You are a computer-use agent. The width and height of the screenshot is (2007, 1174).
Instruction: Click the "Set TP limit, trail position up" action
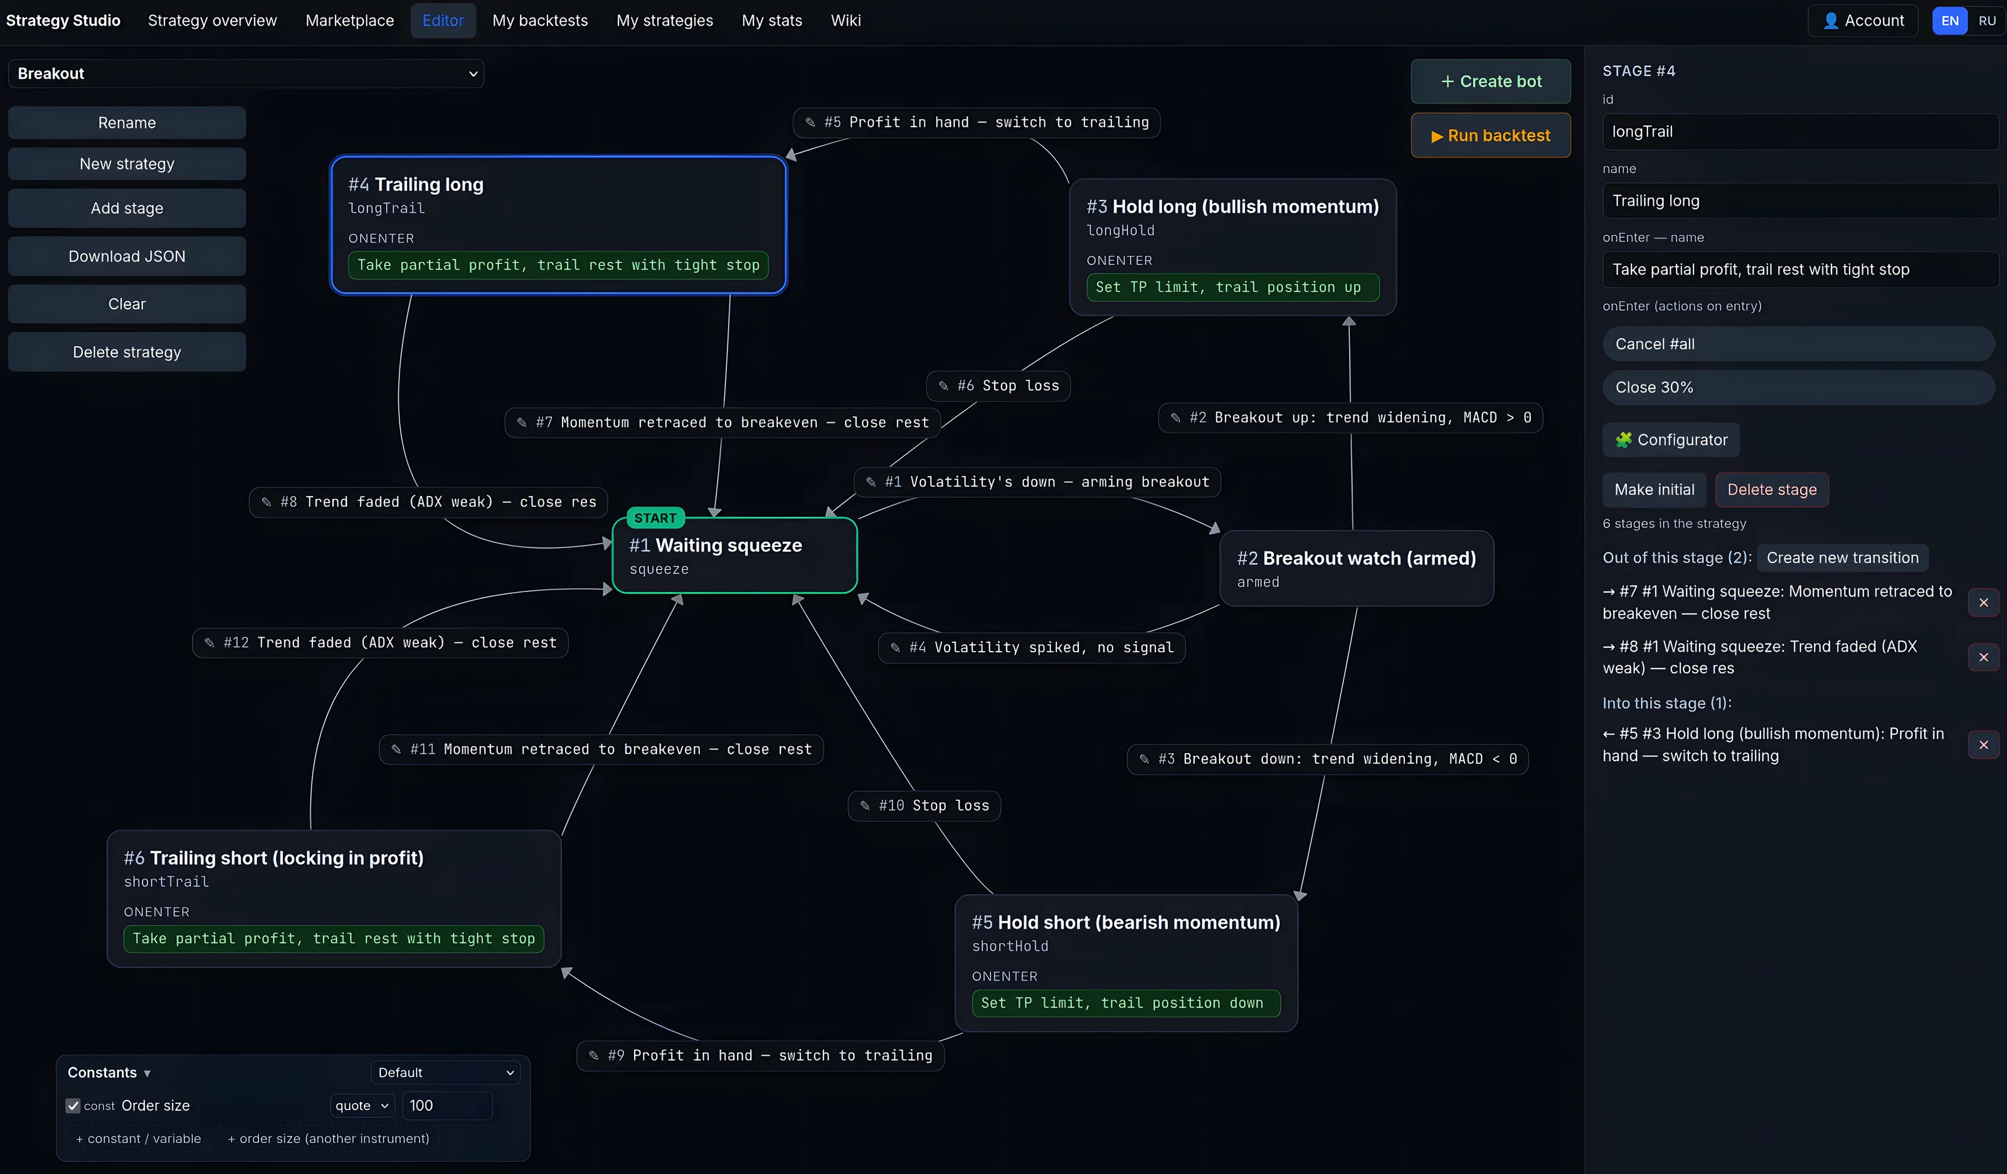point(1233,287)
